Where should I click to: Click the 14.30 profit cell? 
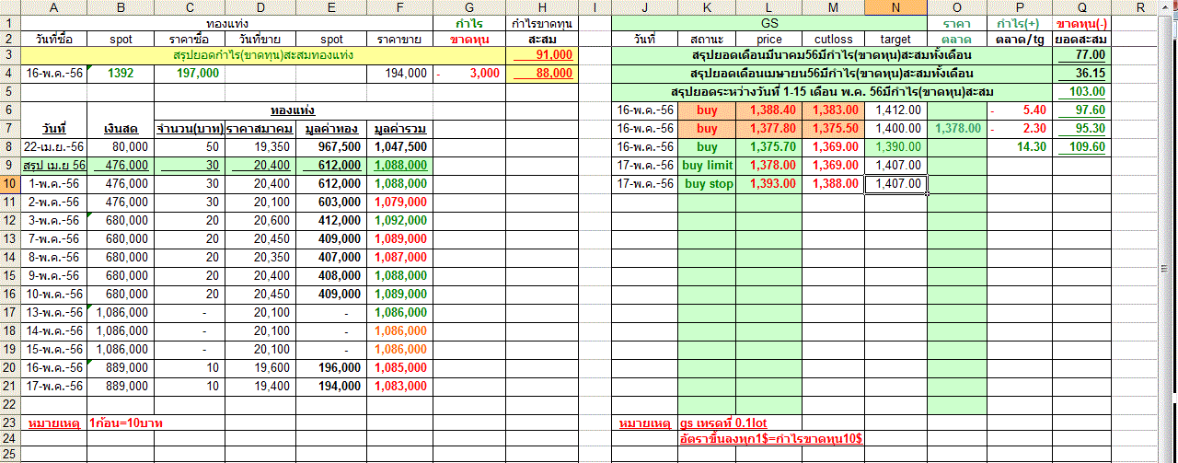[1020, 147]
